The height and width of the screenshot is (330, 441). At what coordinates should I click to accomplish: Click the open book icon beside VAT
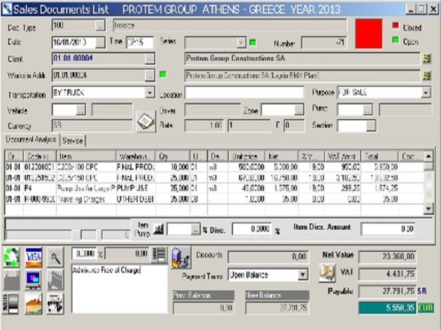[327, 273]
